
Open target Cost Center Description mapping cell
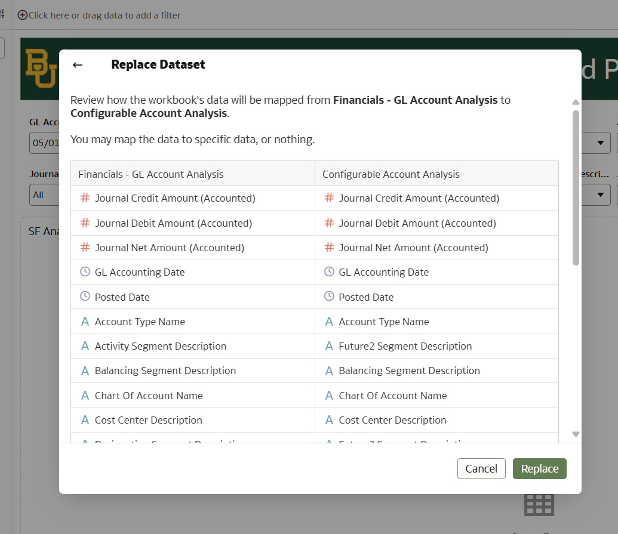436,420
